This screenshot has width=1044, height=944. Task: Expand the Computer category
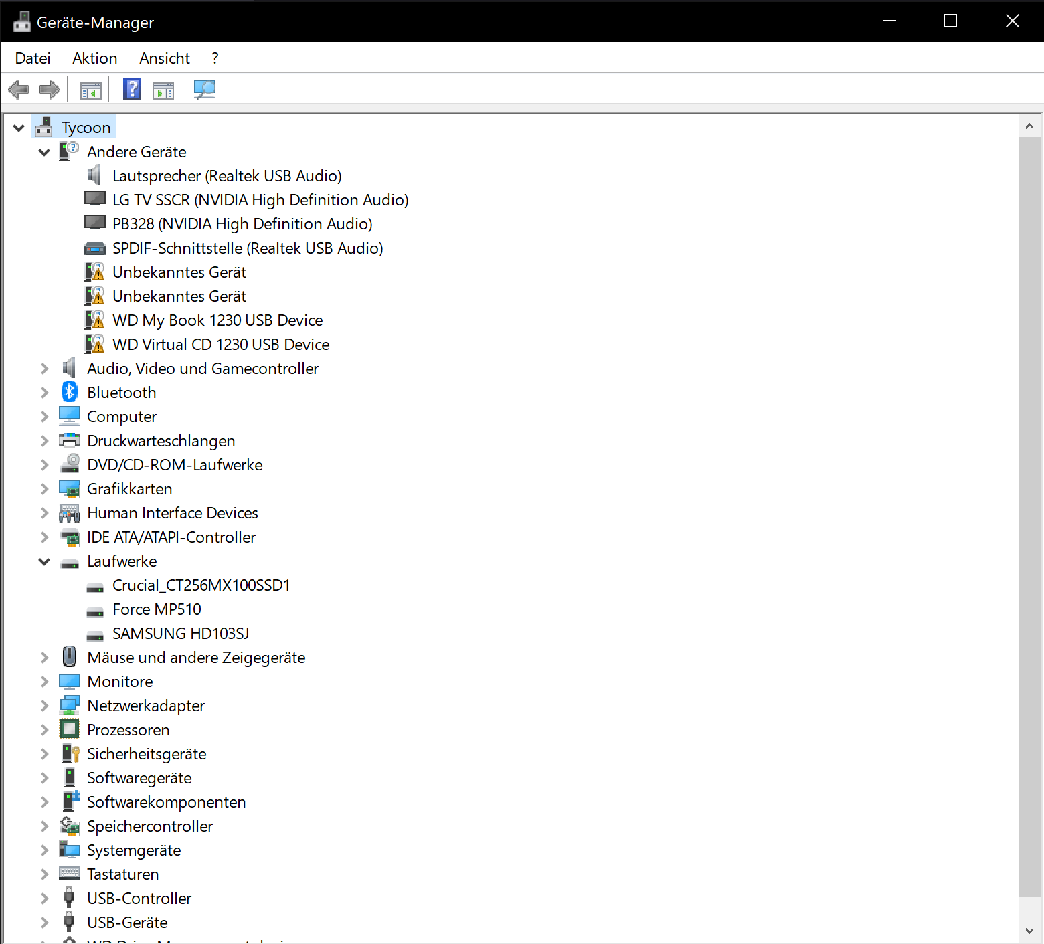point(44,417)
